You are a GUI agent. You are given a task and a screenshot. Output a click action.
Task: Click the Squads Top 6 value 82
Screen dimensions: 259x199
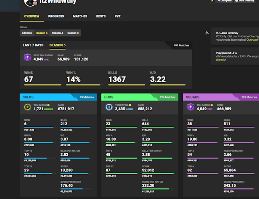pos(190,170)
